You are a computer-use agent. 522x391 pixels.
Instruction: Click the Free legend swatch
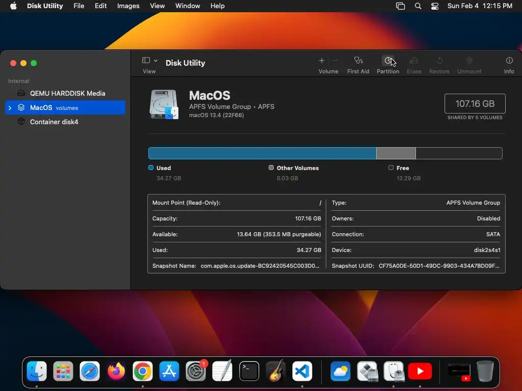tap(391, 167)
